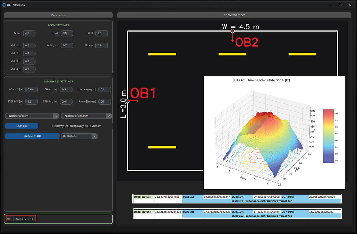Click the Parameters panel header
Screen dimensions: 357x234
[58, 15]
